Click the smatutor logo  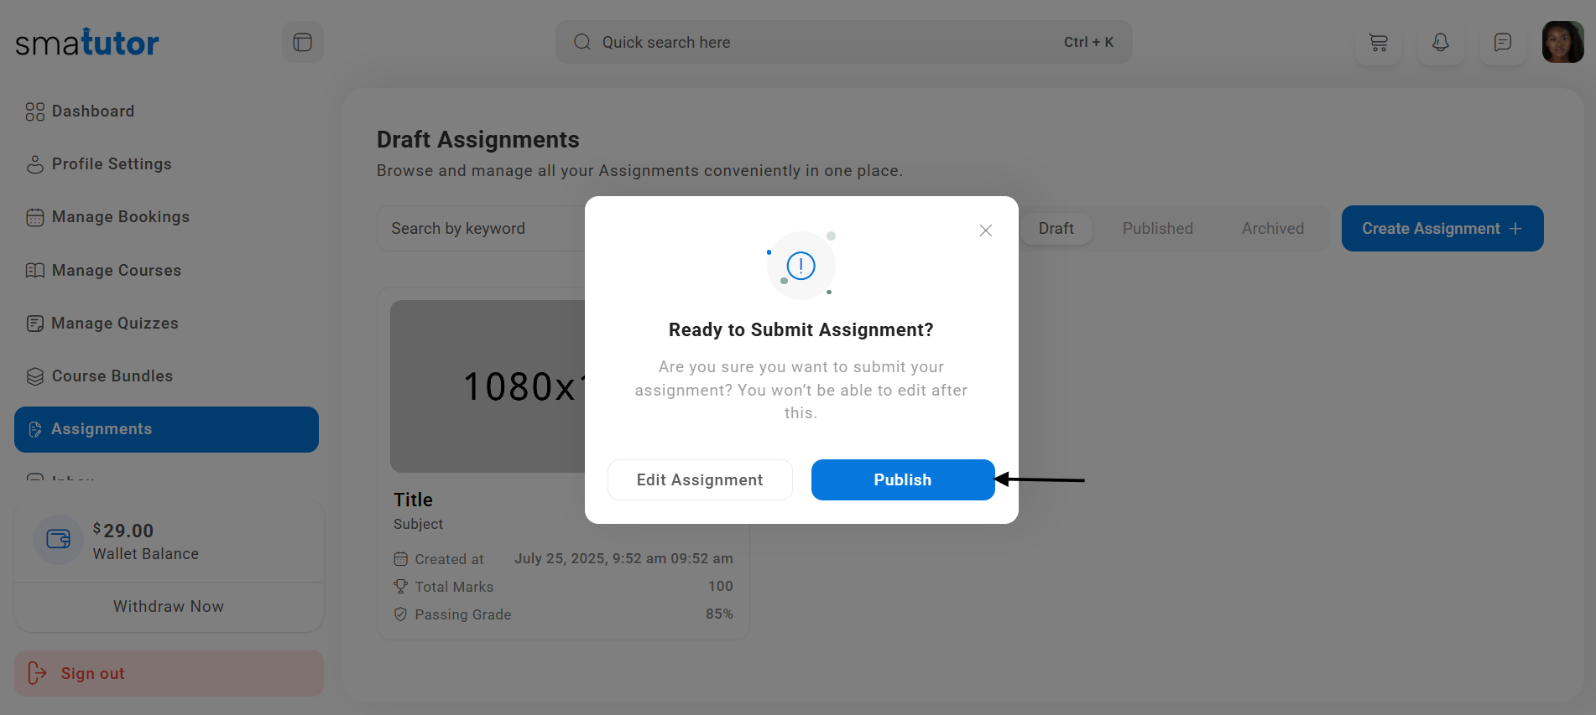pos(87,43)
